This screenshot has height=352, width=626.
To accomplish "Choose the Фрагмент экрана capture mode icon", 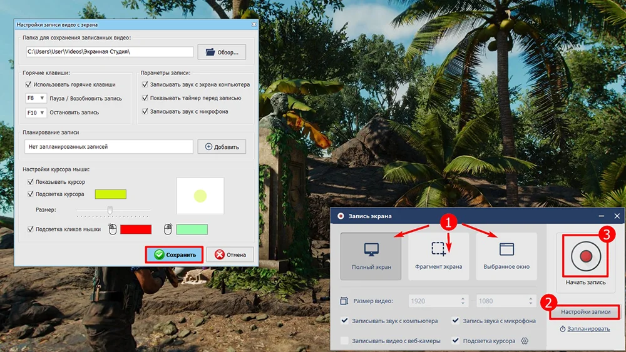I will (x=438, y=249).
